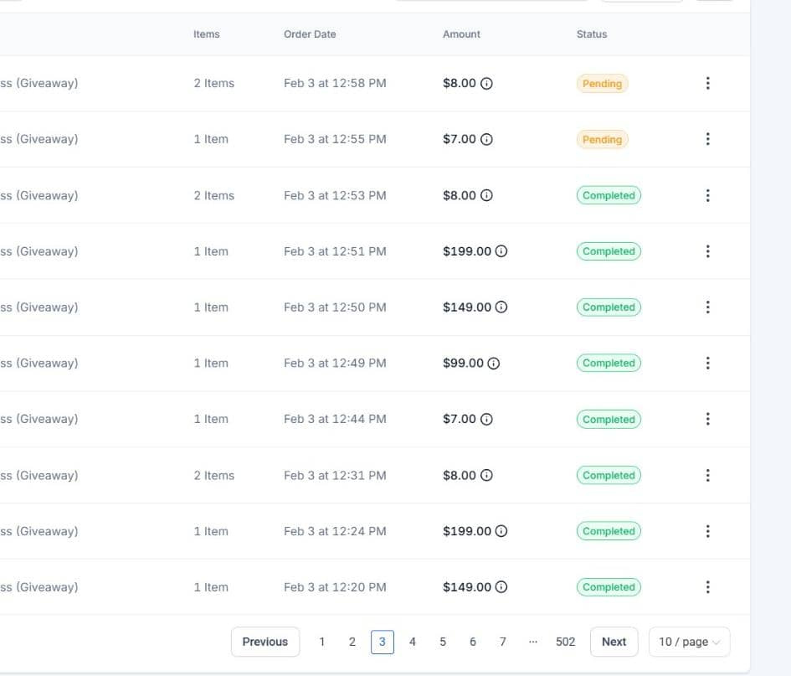791x676 pixels.
Task: Click the Completed badge on the 12:53 PM order
Action: (609, 195)
